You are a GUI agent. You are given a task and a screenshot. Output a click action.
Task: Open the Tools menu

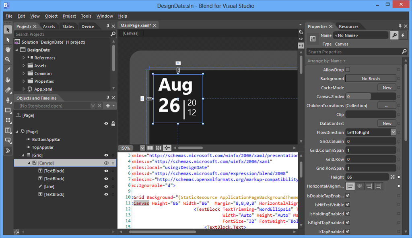tap(86, 16)
